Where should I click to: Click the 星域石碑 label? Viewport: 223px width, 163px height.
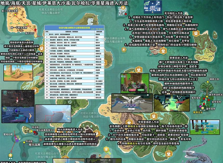[8, 134]
